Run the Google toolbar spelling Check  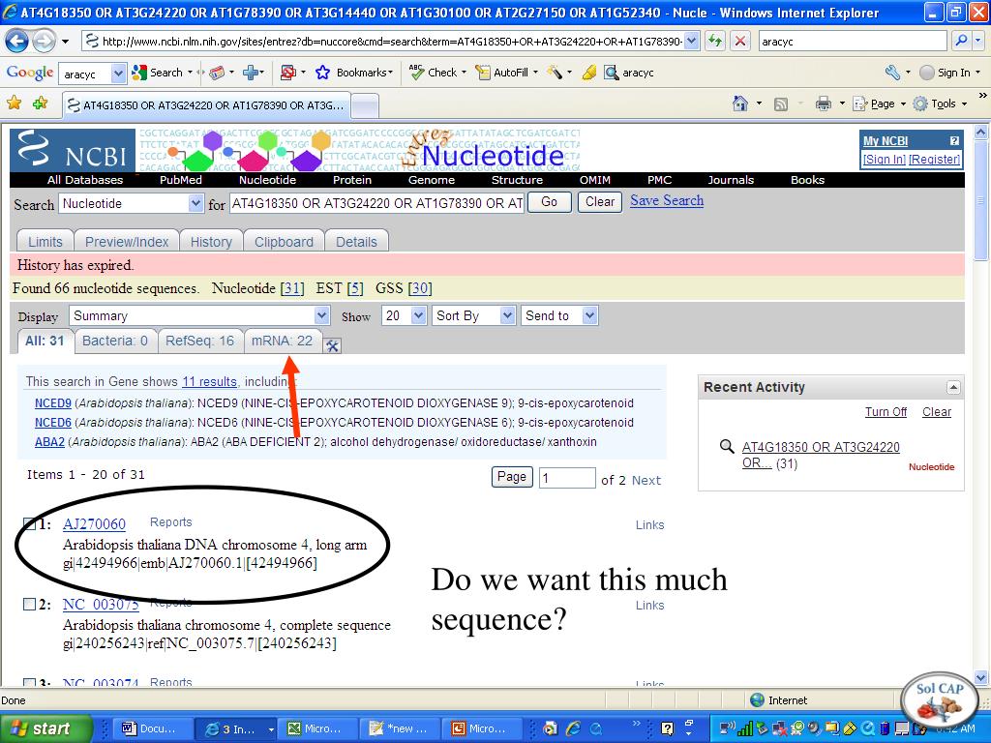[x=436, y=73]
